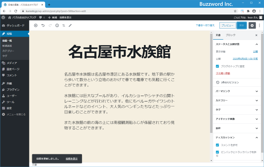Click the 更新 button

point(242,25)
